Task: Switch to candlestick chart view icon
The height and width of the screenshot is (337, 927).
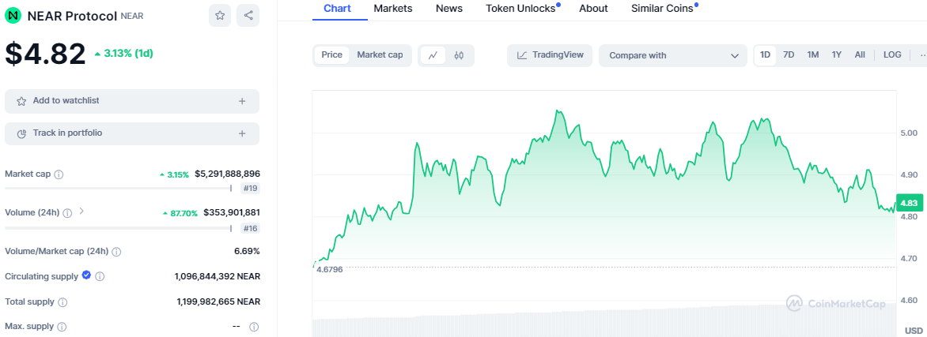Action: click(459, 55)
